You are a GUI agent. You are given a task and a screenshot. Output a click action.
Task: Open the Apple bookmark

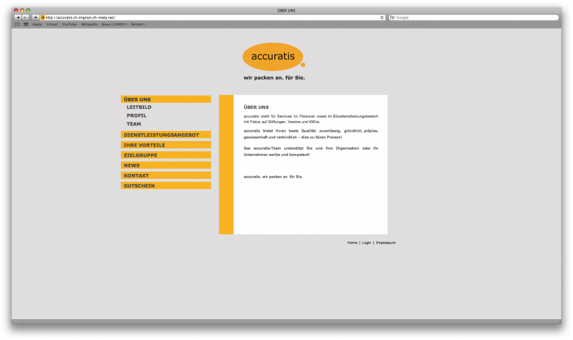[37, 24]
